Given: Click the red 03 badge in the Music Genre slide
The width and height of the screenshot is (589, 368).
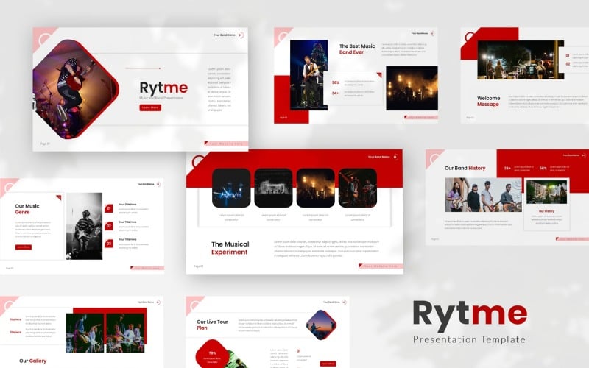Looking at the screenshot, I should tap(108, 244).
